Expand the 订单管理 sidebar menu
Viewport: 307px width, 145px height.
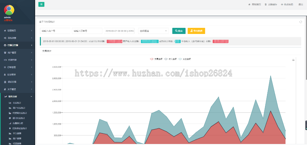tap(17, 67)
